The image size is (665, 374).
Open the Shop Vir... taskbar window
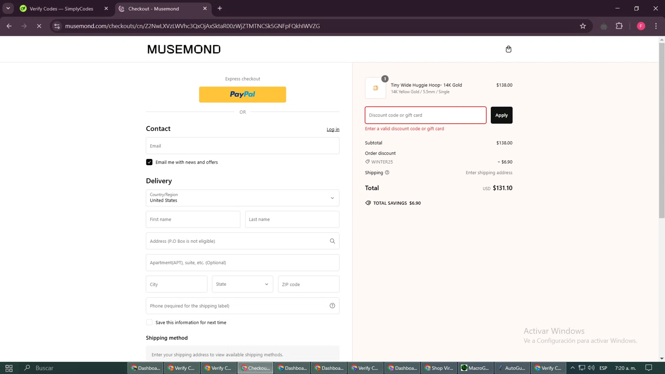click(x=439, y=368)
